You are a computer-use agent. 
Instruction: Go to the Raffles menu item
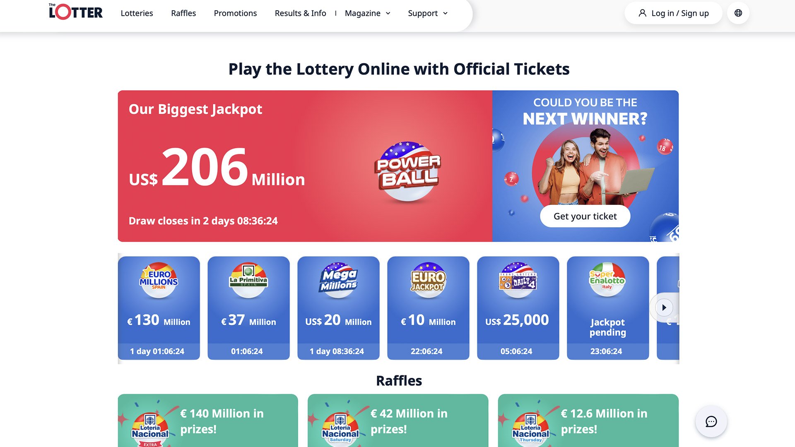(183, 13)
